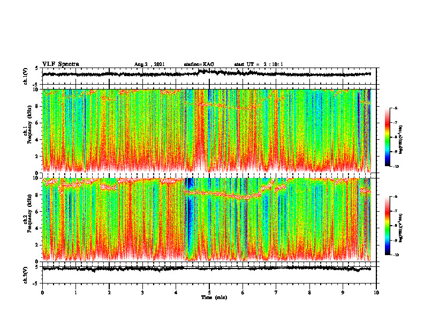Viewport: 424px width, 328px height.
Task: Click time axis tick label "4"
Action: [x=176, y=293]
